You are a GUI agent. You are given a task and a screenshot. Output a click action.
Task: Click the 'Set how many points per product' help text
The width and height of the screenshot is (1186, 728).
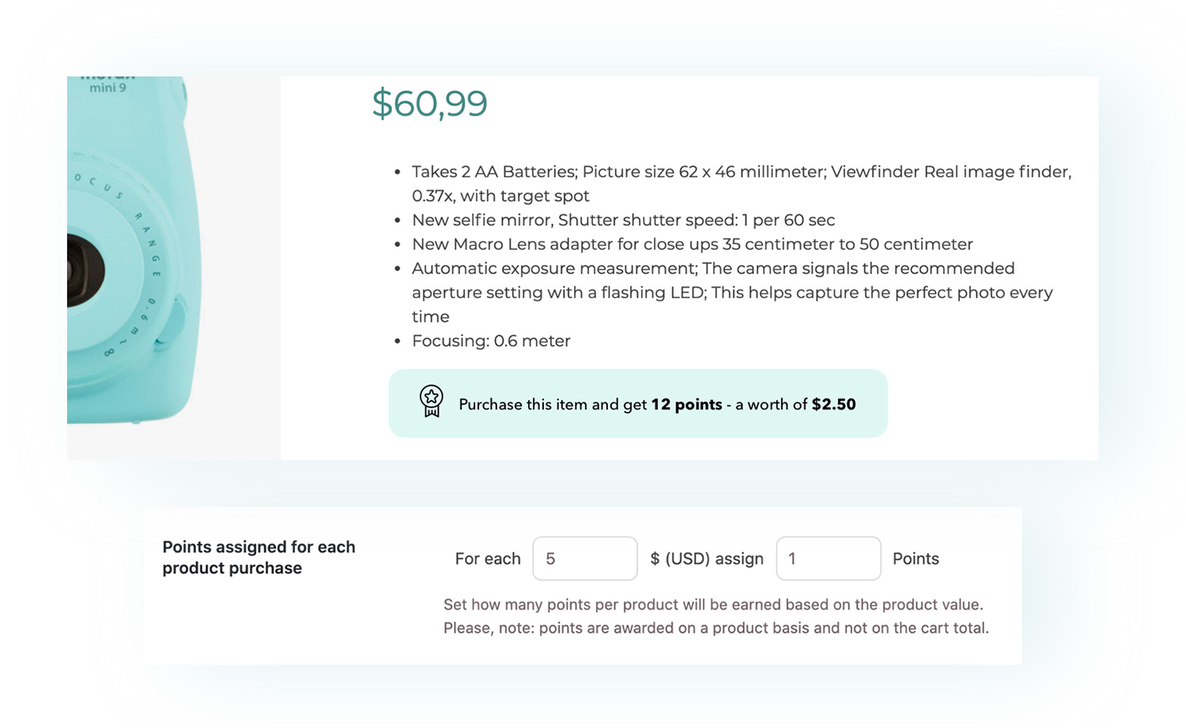tap(713, 605)
